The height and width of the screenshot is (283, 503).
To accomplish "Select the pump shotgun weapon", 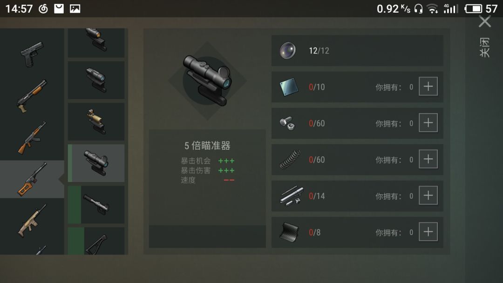I will click(32, 96).
